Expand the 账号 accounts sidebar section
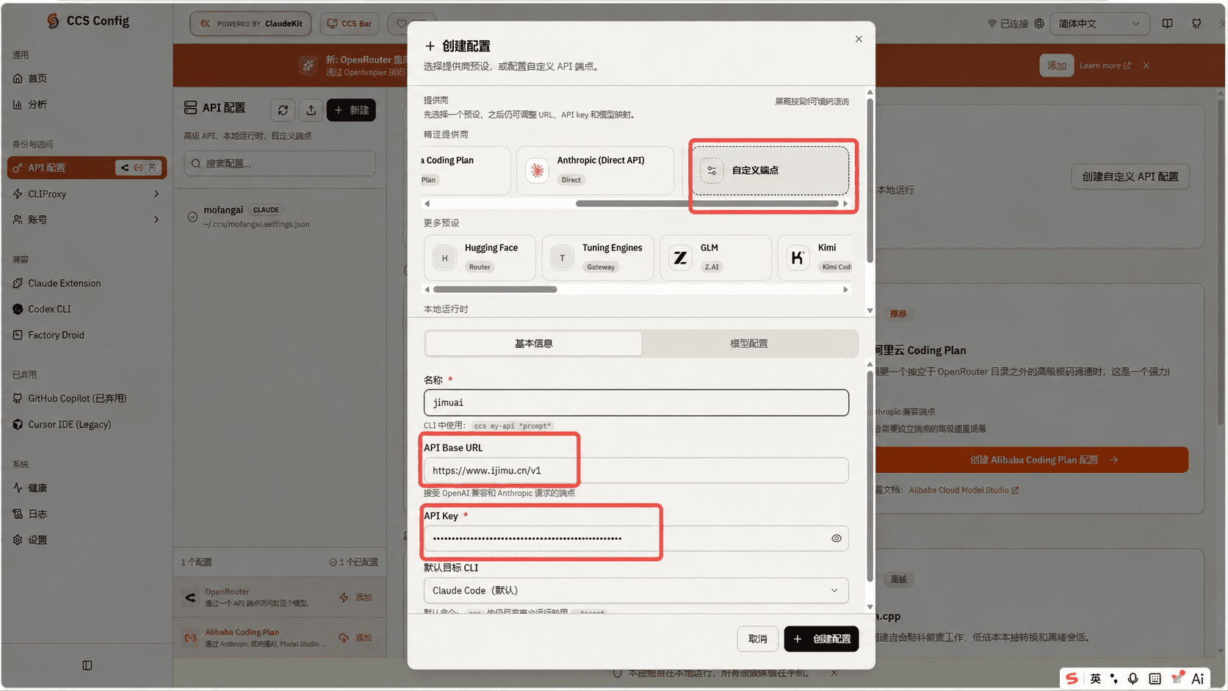The image size is (1228, 691). [87, 220]
